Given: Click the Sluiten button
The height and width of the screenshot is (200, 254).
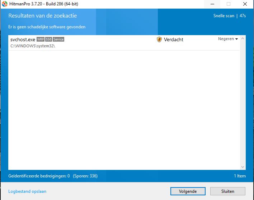Looking at the screenshot, I should click(x=227, y=191).
